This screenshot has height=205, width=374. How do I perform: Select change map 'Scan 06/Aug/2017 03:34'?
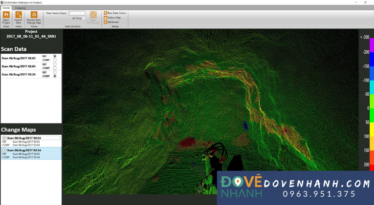[x=31, y=153]
